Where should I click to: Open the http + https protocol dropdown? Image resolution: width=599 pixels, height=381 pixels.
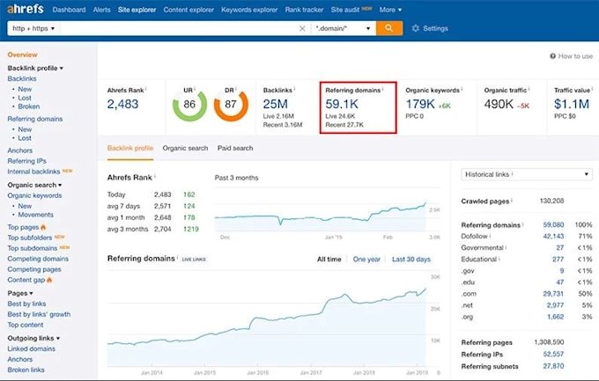[33, 29]
